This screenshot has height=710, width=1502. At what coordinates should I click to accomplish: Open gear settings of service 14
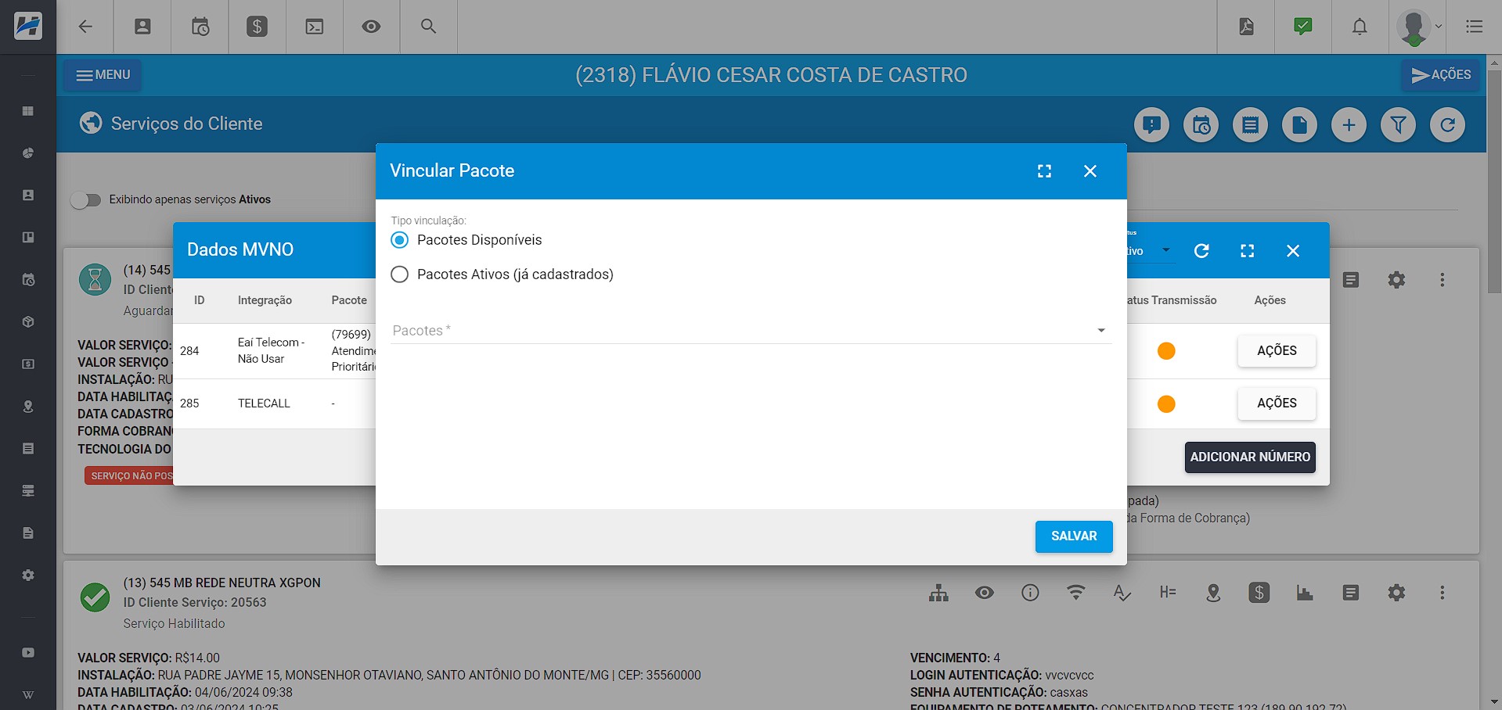[x=1396, y=280]
